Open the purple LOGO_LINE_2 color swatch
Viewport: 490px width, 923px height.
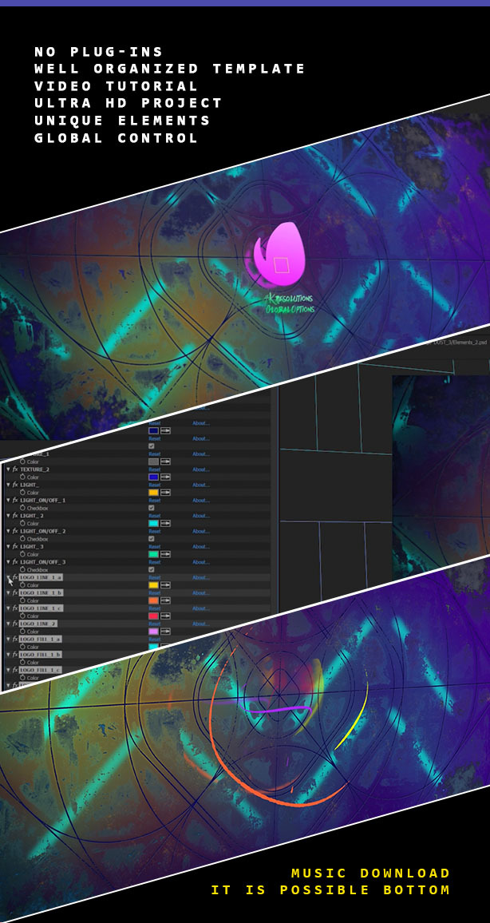click(x=153, y=631)
